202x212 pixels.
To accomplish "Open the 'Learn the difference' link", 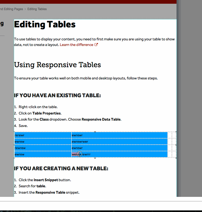I will [x=76, y=45].
